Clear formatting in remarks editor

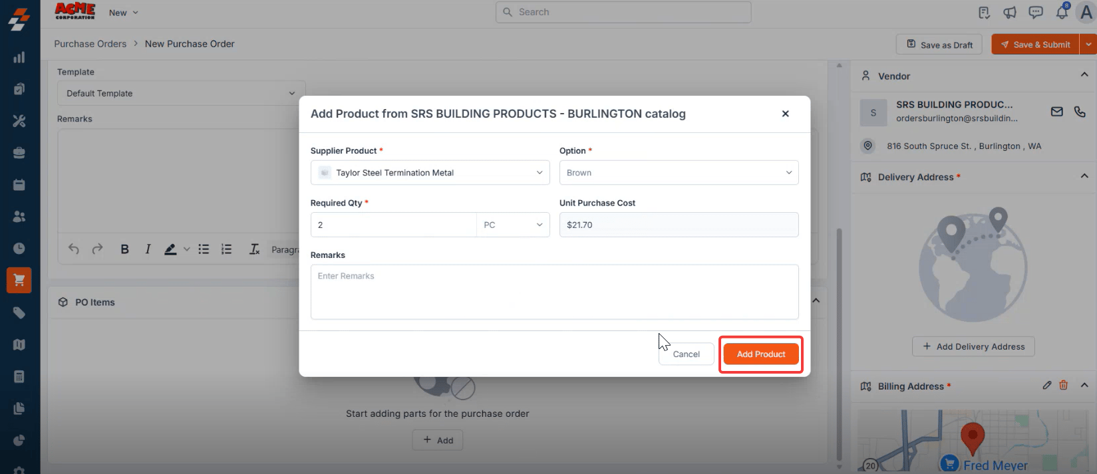[254, 249]
